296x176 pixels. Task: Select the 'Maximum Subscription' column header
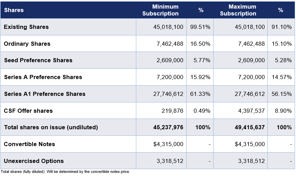tap(238, 10)
